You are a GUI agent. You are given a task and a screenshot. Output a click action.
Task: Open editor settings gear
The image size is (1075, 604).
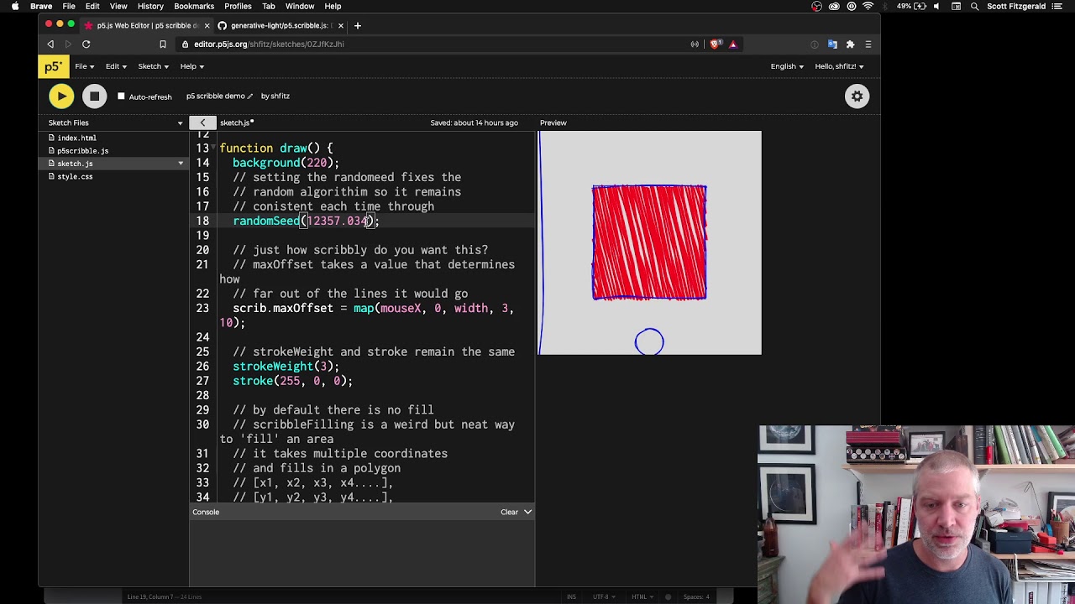pos(857,96)
